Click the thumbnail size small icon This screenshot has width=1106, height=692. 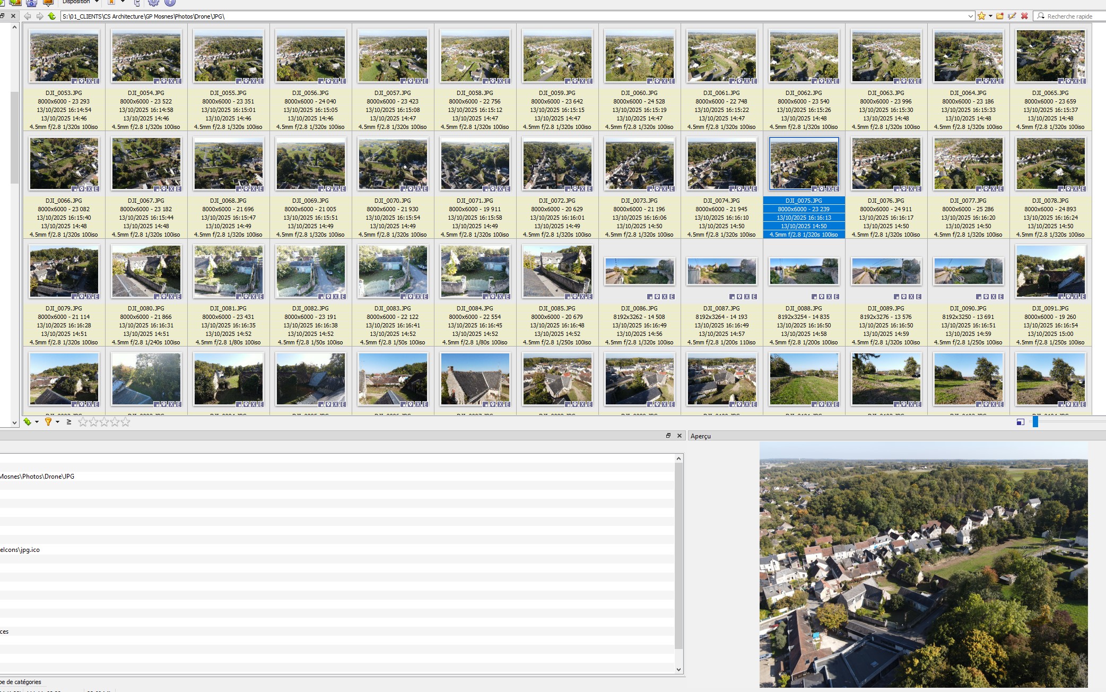[x=1020, y=422]
